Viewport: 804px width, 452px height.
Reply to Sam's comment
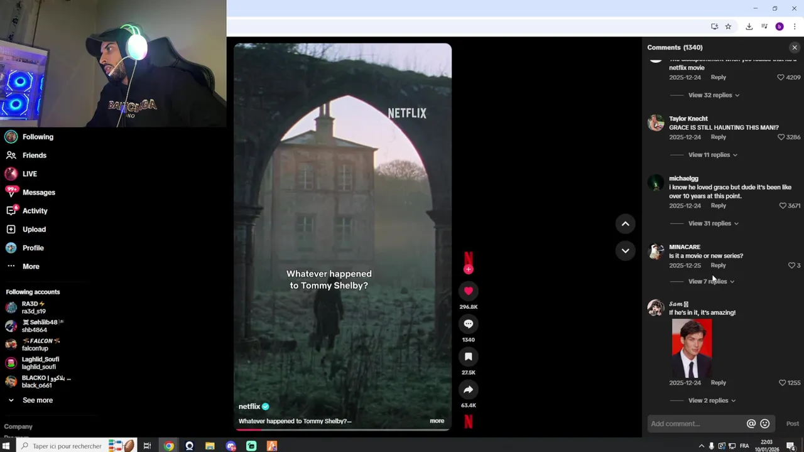pyautogui.click(x=718, y=383)
